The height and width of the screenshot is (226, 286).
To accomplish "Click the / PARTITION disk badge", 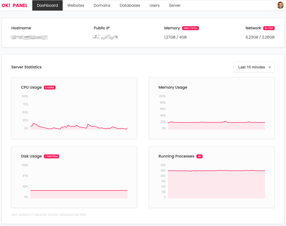I will click(x=52, y=157).
